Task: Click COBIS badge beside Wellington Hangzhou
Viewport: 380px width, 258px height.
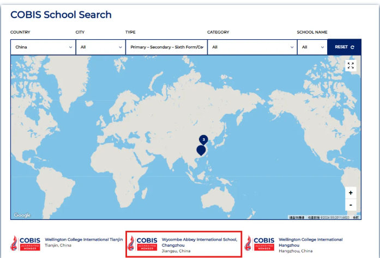Action: click(x=260, y=243)
